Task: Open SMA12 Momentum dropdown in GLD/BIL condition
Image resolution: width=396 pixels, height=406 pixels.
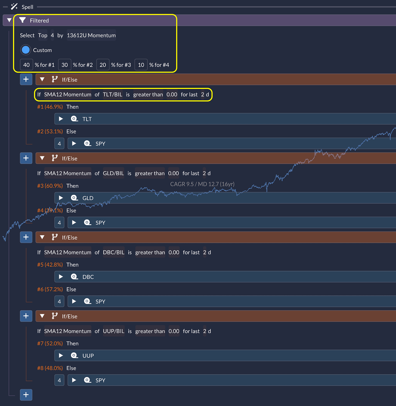Action: (68, 173)
